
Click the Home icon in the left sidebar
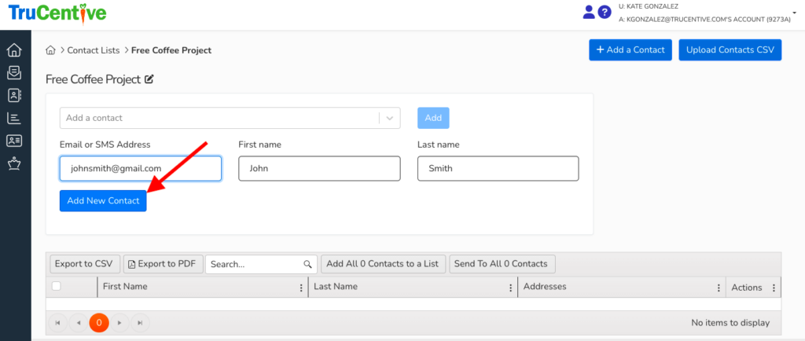(14, 50)
